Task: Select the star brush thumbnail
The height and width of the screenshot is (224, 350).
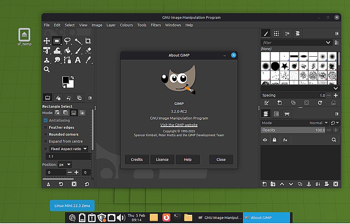Action: [x=285, y=66]
